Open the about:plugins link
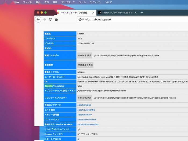This screenshot has height=141, width=188. coord(84,105)
